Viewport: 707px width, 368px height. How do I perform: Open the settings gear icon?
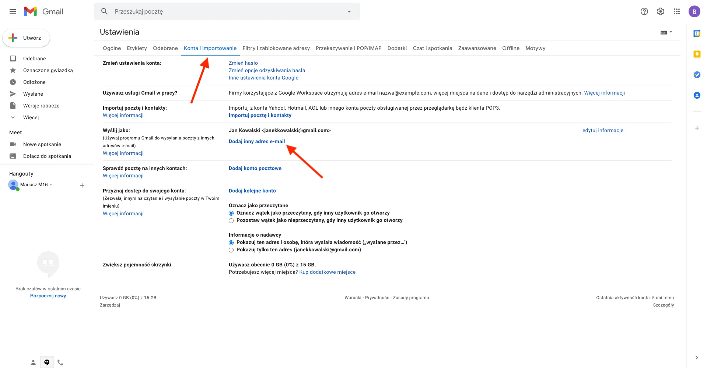(x=660, y=11)
